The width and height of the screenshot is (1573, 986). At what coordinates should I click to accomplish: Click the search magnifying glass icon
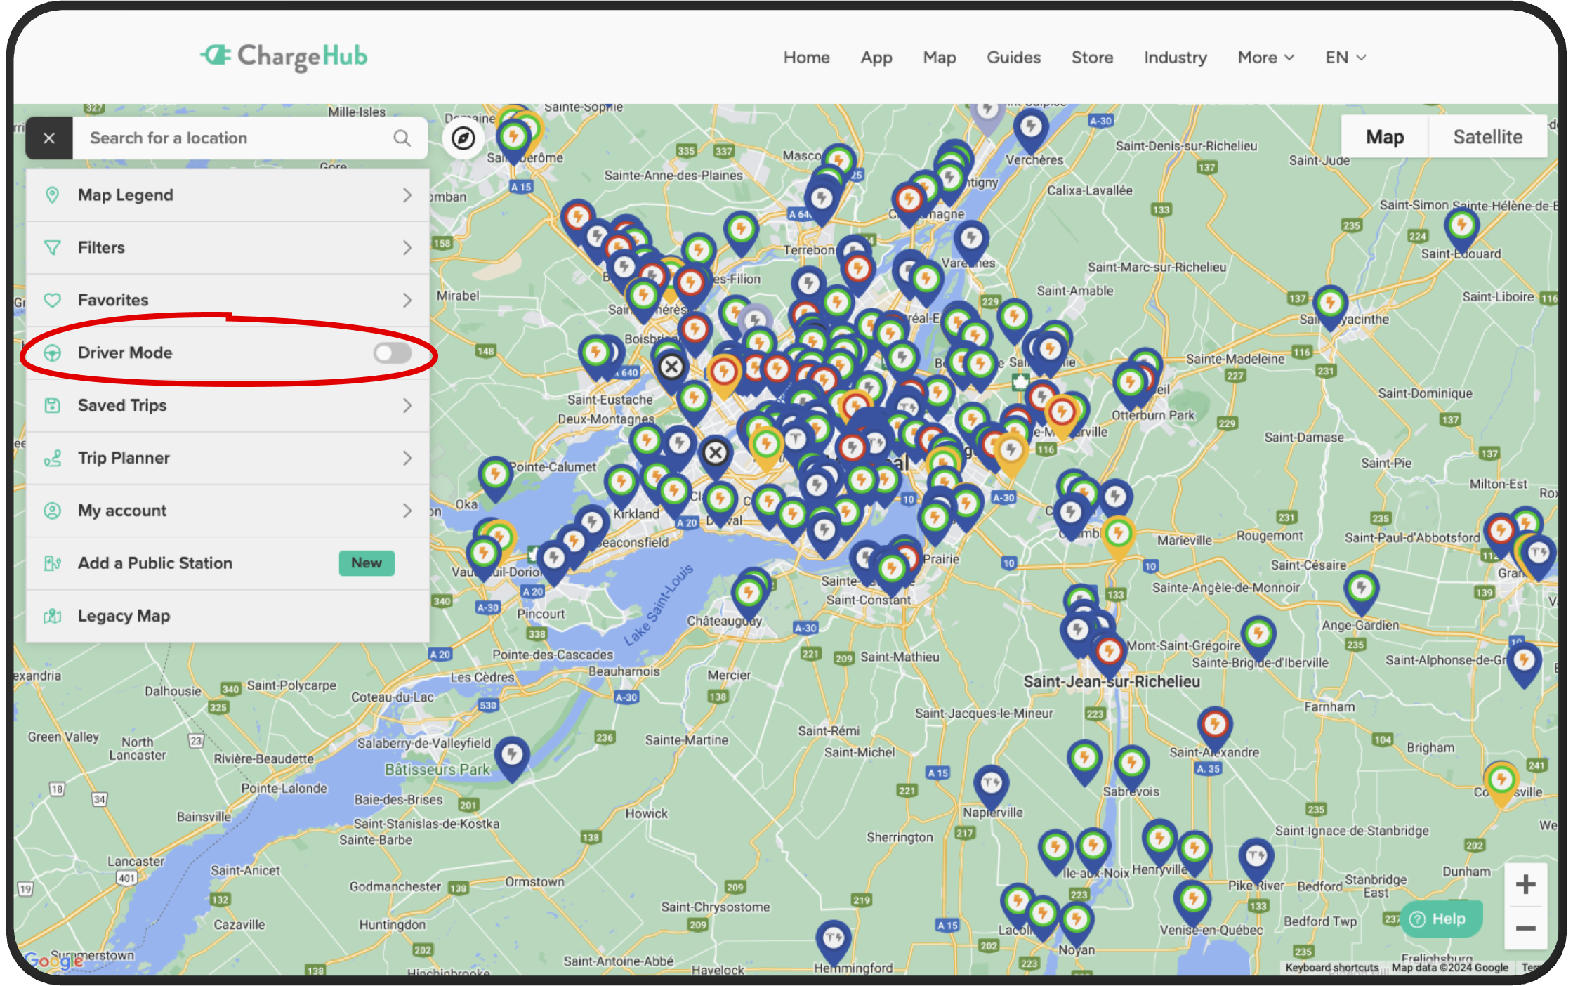pyautogui.click(x=402, y=138)
